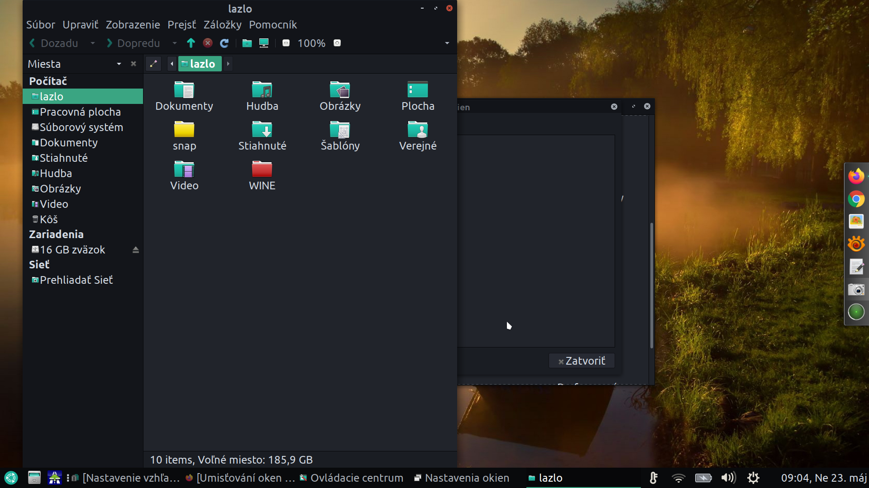This screenshot has height=488, width=869.
Task: Click the lazlo path bar button
Action: [x=200, y=64]
